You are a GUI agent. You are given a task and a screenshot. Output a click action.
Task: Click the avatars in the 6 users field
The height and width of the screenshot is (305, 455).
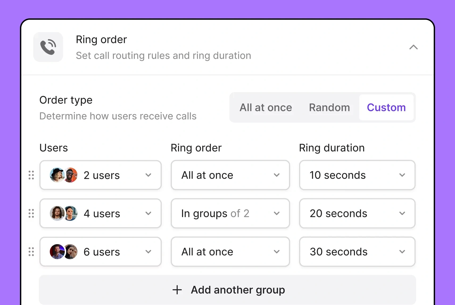tap(64, 252)
